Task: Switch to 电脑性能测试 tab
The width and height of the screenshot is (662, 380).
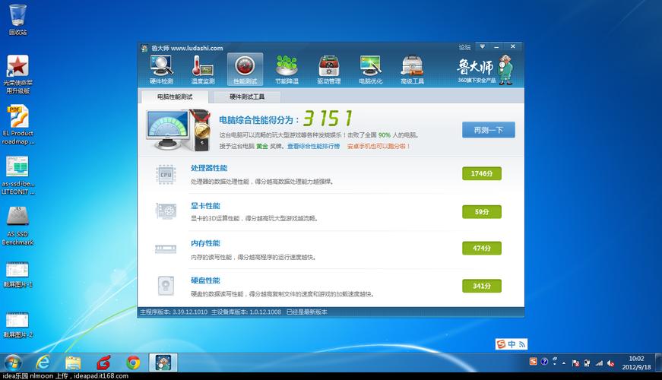Action: click(x=174, y=97)
